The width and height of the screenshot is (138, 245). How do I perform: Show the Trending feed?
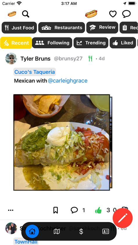coord(91,43)
